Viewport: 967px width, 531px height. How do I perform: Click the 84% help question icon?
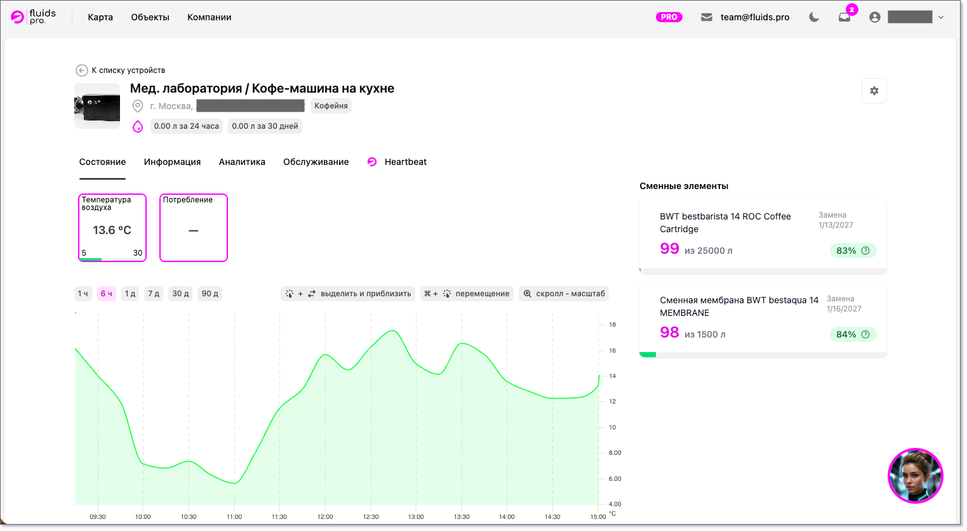[x=865, y=334]
